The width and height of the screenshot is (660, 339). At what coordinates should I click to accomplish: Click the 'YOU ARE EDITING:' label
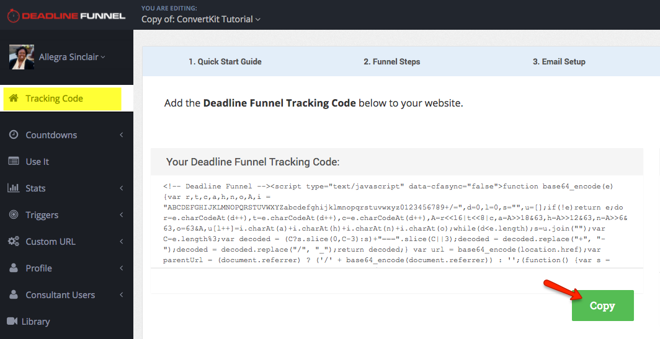169,8
